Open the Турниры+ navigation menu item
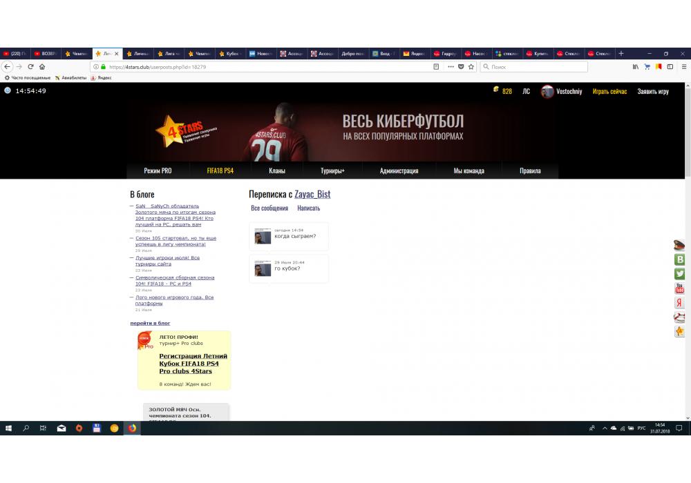 pyautogui.click(x=332, y=171)
